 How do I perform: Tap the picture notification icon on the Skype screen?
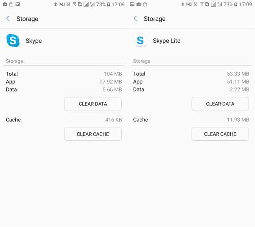(x=18, y=4)
